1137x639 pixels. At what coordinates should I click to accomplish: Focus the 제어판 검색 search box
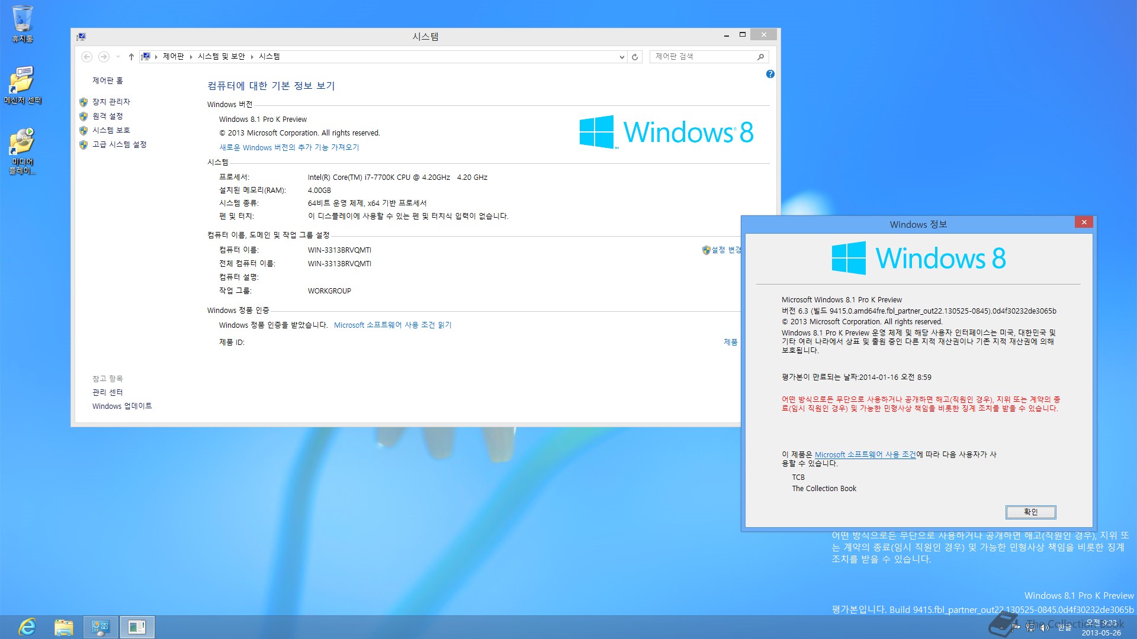click(x=705, y=57)
